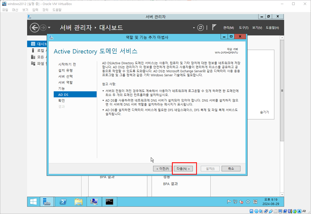Click VirtualBox hard disk status icon
Viewport: 311px width, 214px height.
tap(251, 211)
